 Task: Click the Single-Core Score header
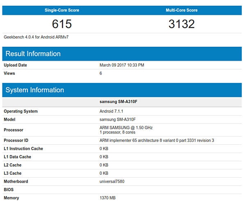pos(62,10)
